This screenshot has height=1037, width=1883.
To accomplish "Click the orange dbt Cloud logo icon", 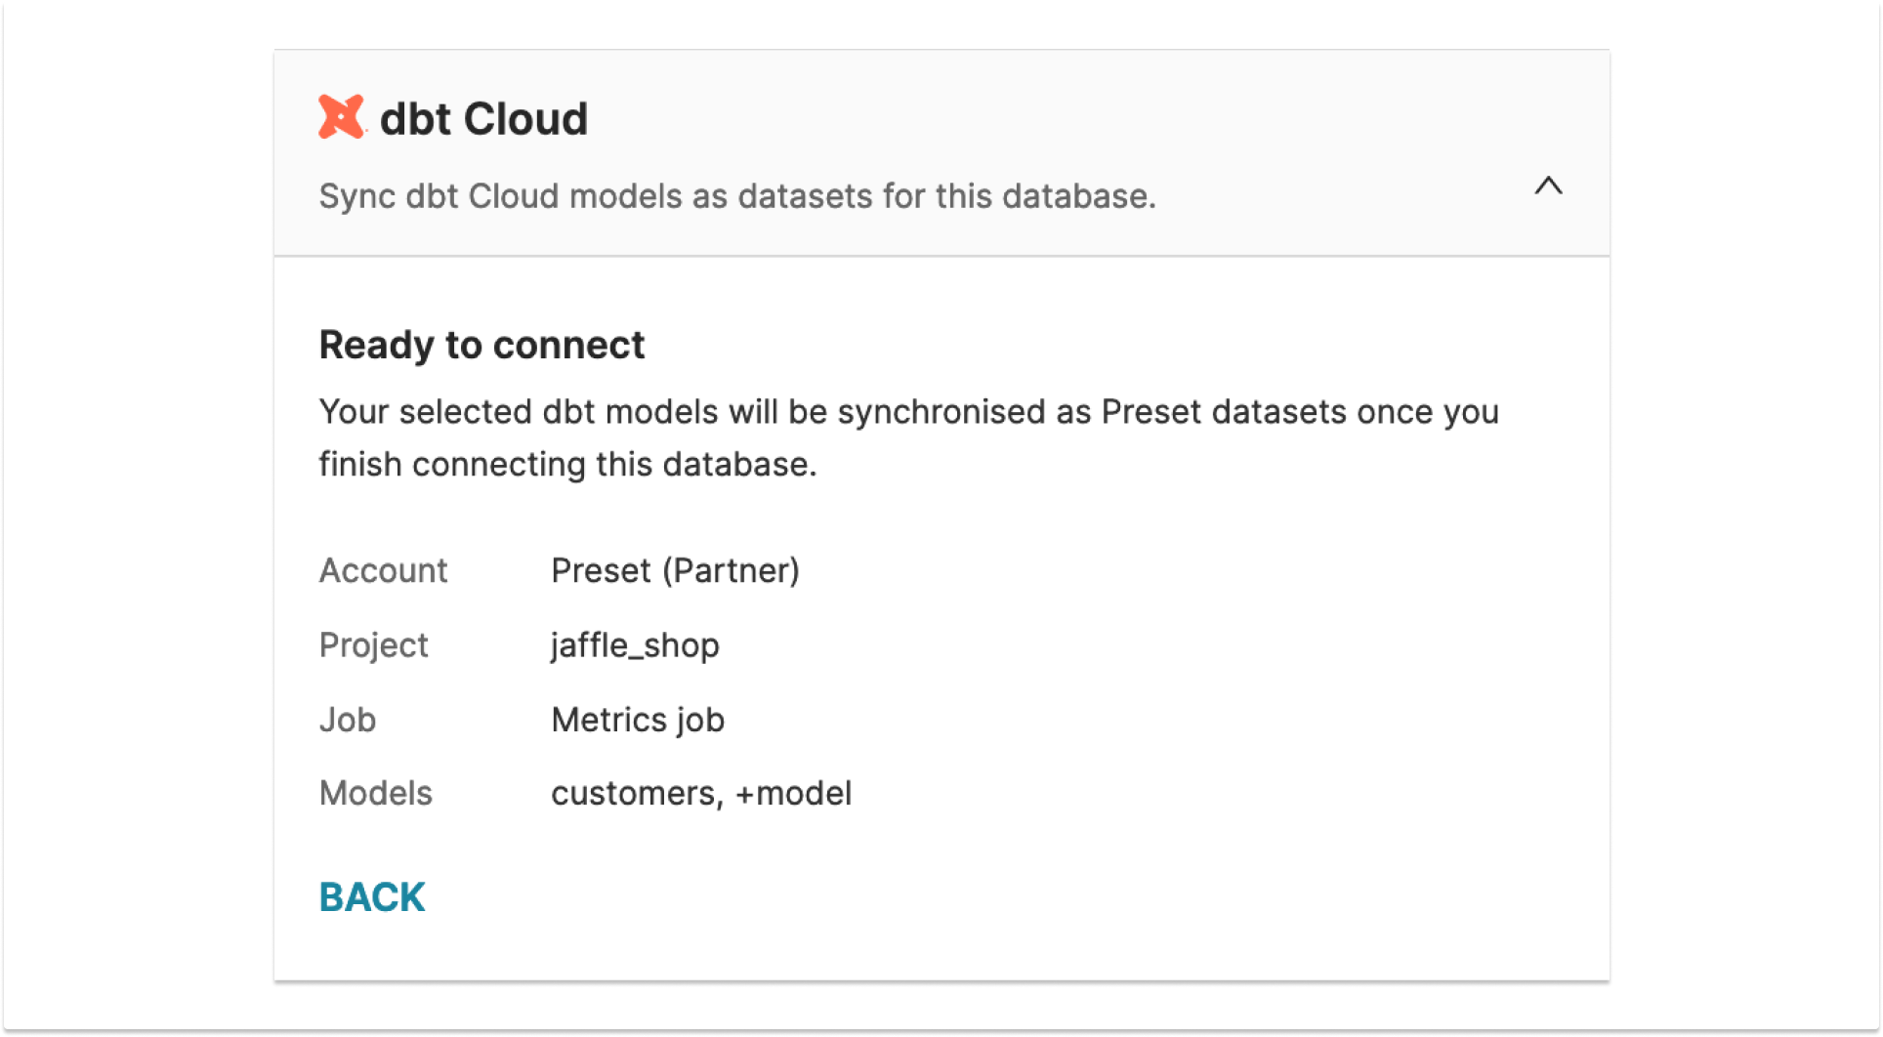I will click(x=340, y=117).
